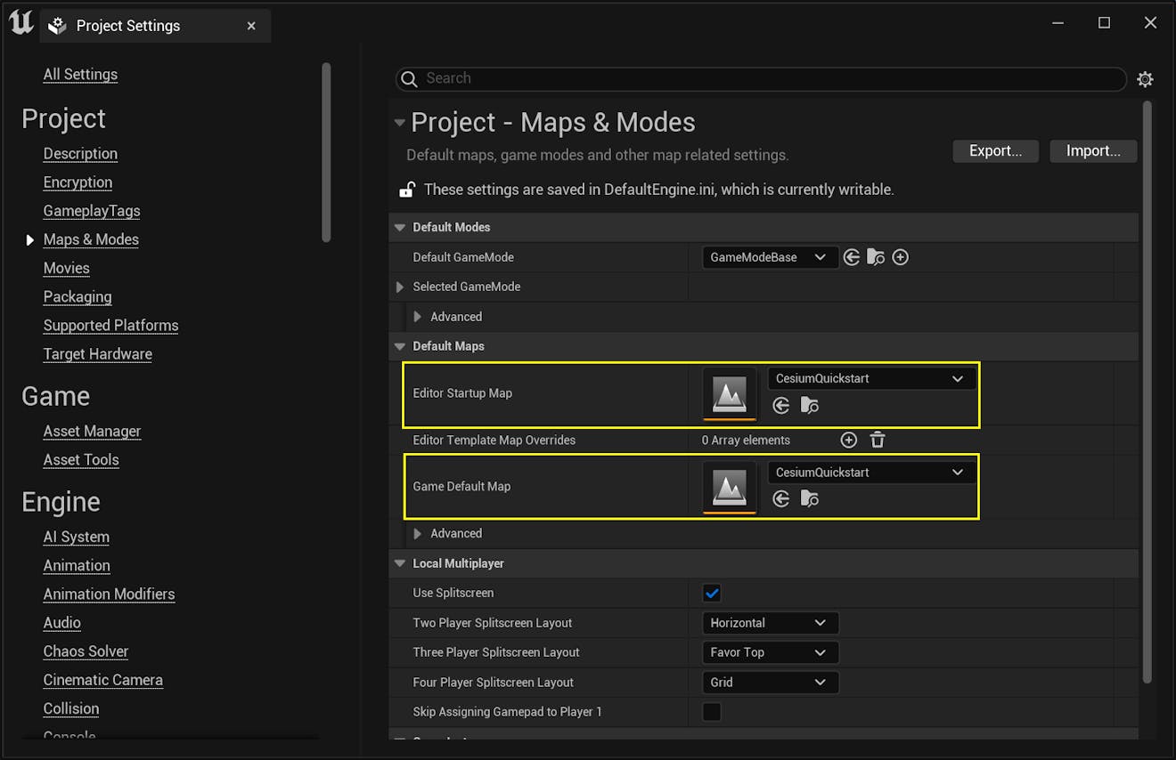Use selected asset for Default GameMode
The width and height of the screenshot is (1176, 760).
point(852,256)
